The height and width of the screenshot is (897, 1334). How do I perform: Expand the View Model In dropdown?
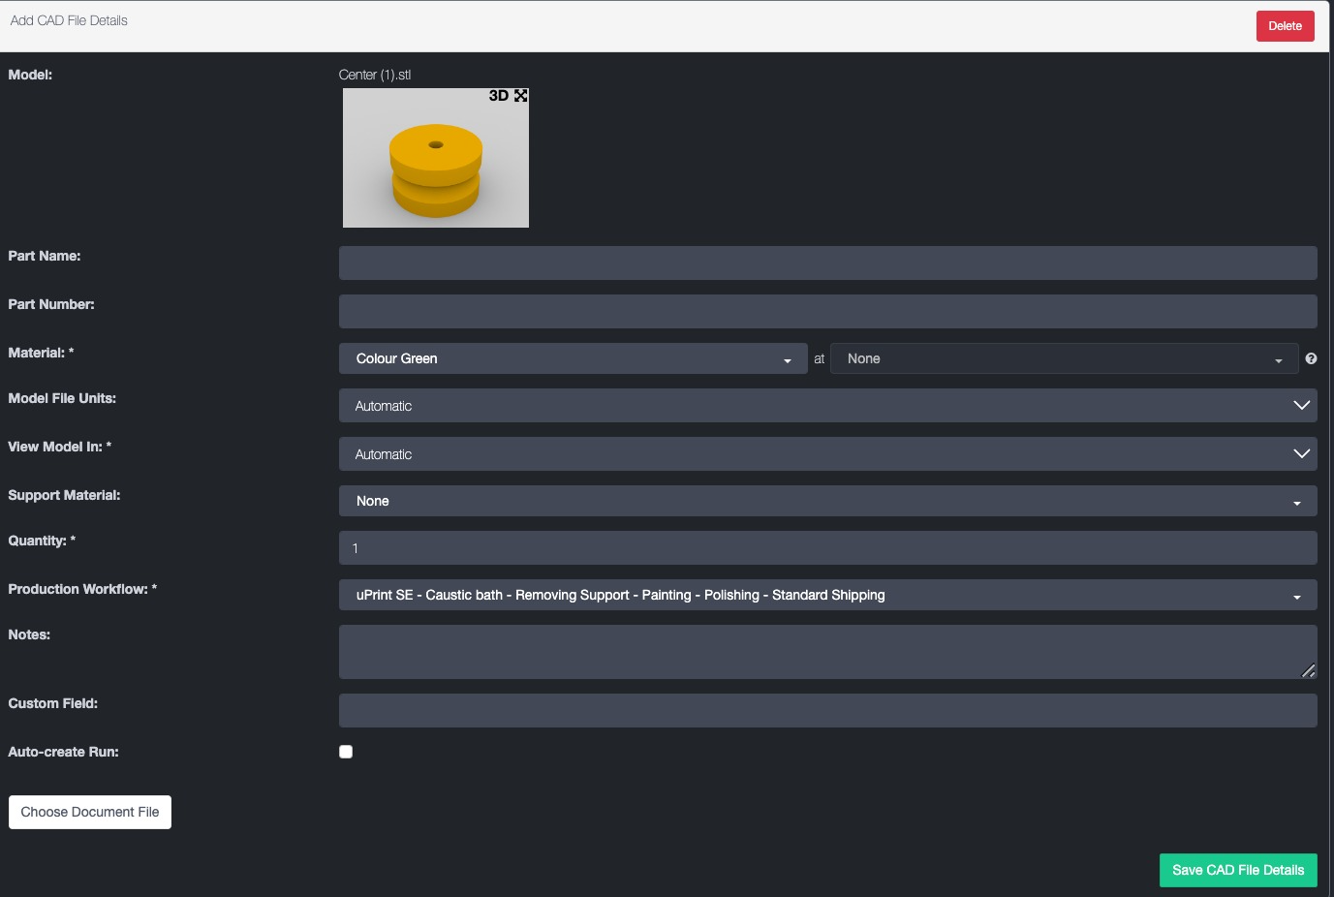tap(827, 454)
